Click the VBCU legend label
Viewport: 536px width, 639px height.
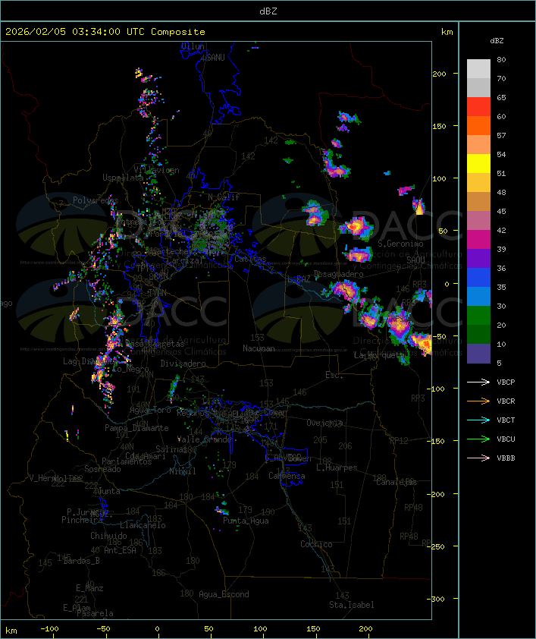[506, 439]
